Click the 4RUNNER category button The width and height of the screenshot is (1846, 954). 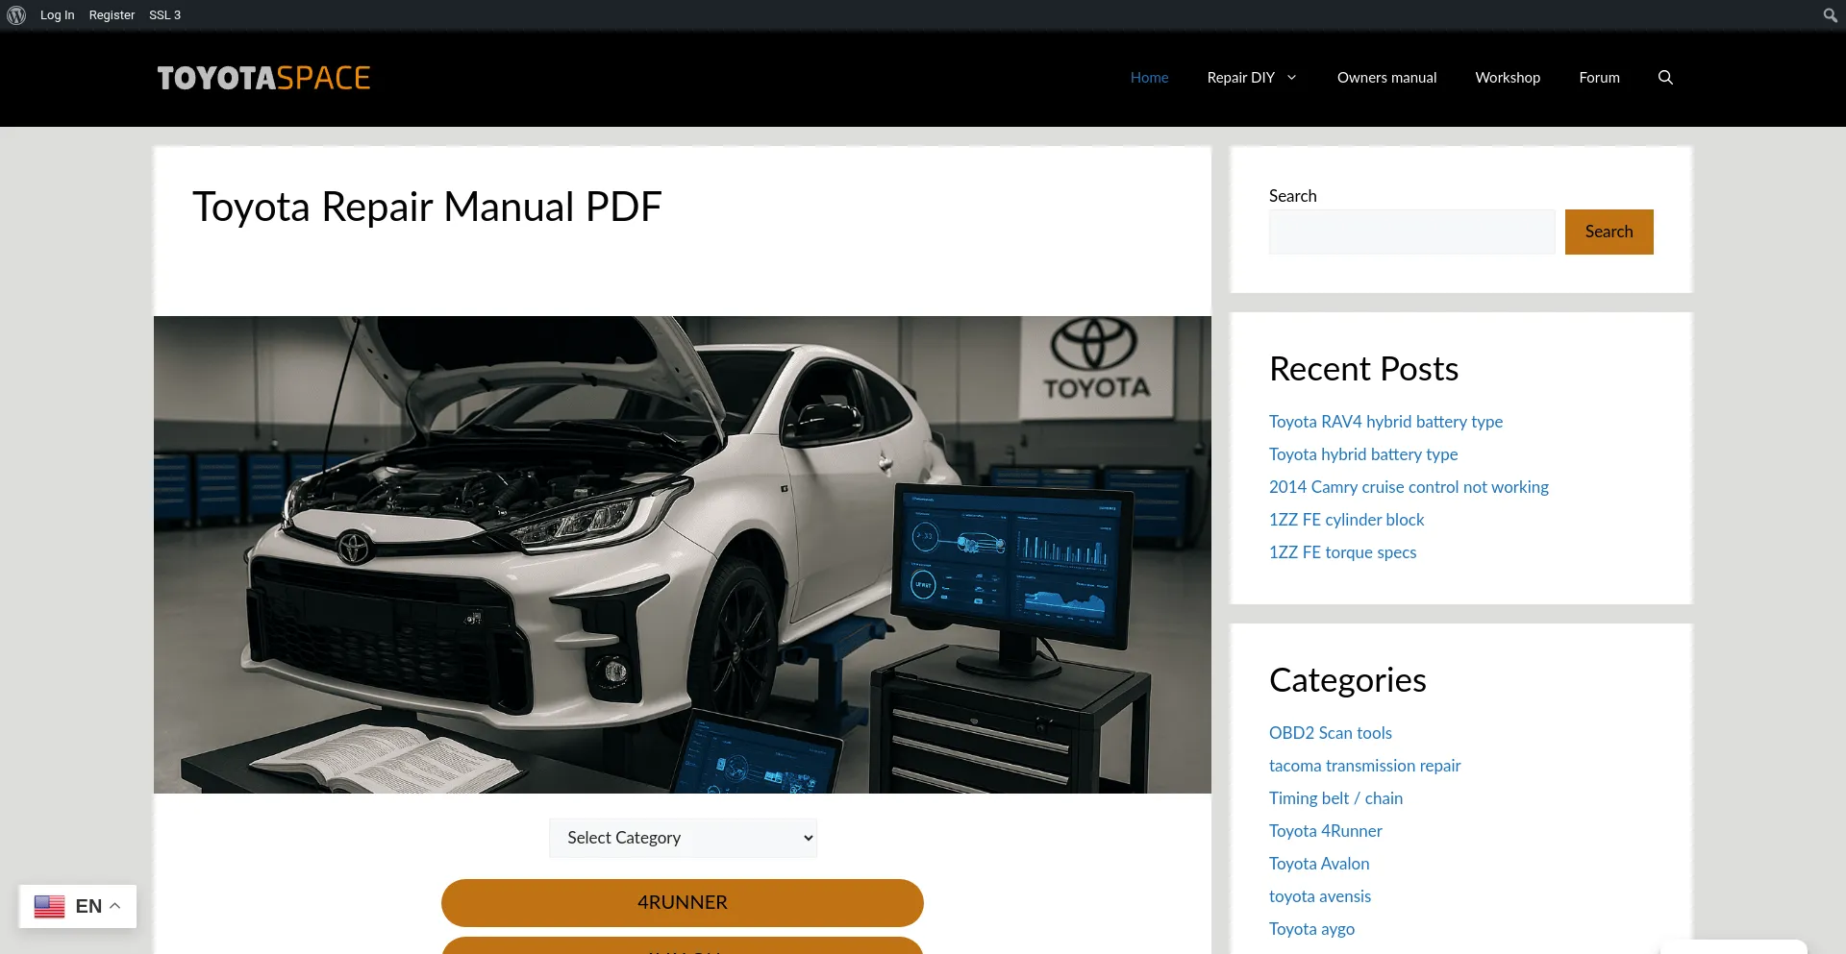pos(683,903)
